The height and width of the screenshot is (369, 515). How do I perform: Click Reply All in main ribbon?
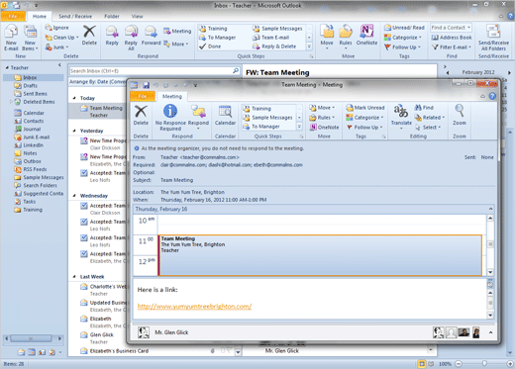point(131,39)
